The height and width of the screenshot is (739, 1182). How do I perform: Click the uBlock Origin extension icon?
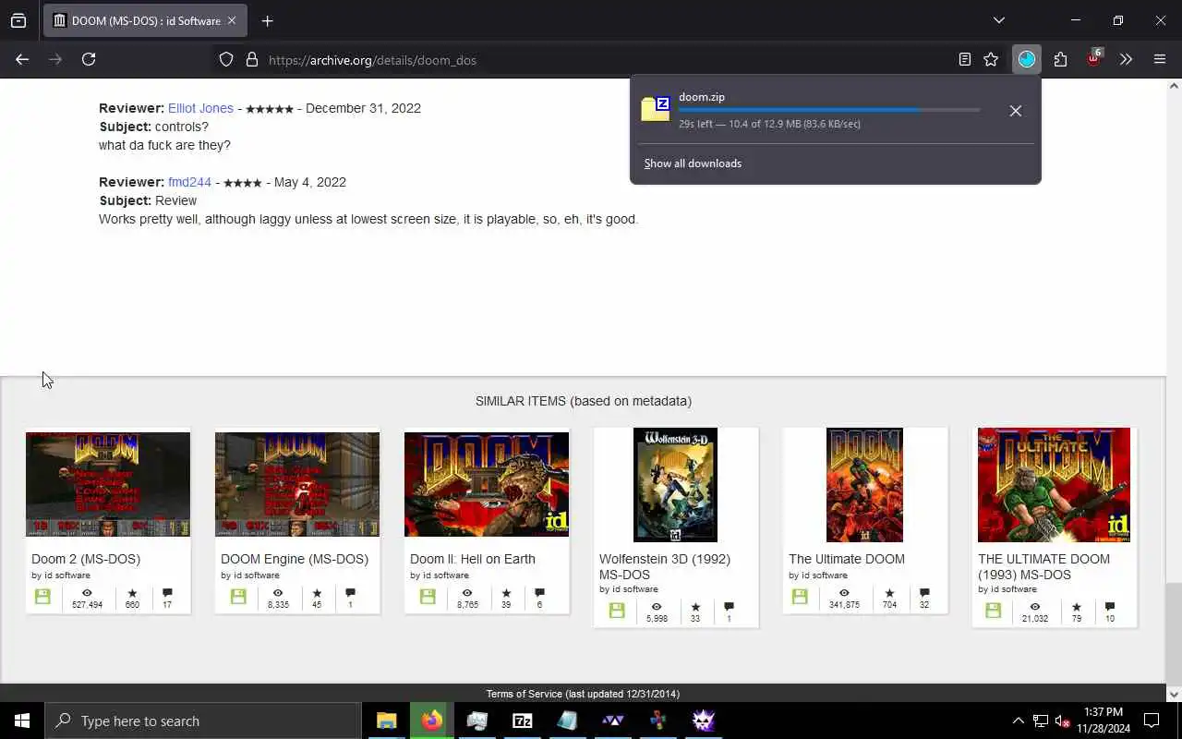1094,58
